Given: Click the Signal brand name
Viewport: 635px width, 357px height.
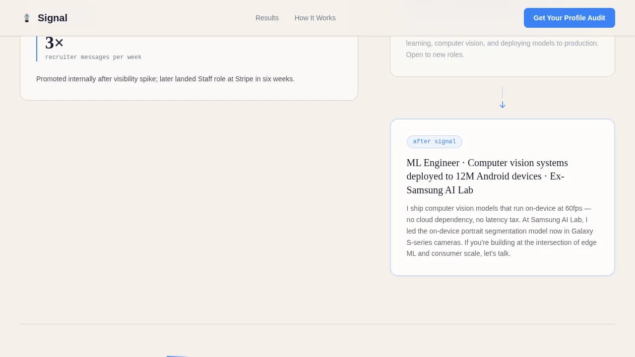Looking at the screenshot, I should [x=53, y=18].
